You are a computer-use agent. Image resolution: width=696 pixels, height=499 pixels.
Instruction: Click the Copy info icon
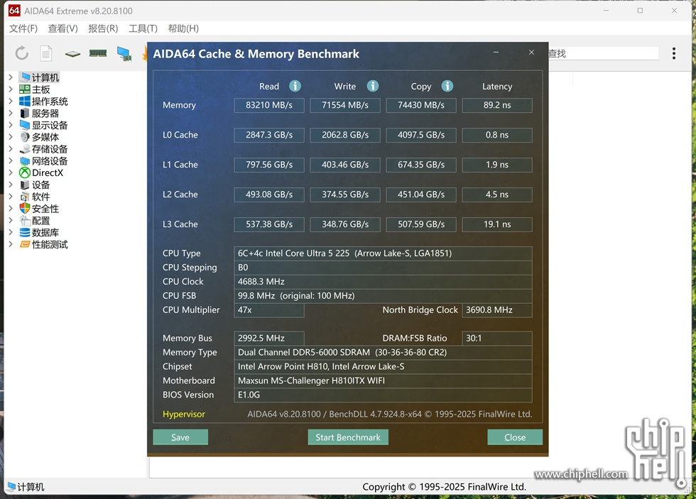(447, 86)
